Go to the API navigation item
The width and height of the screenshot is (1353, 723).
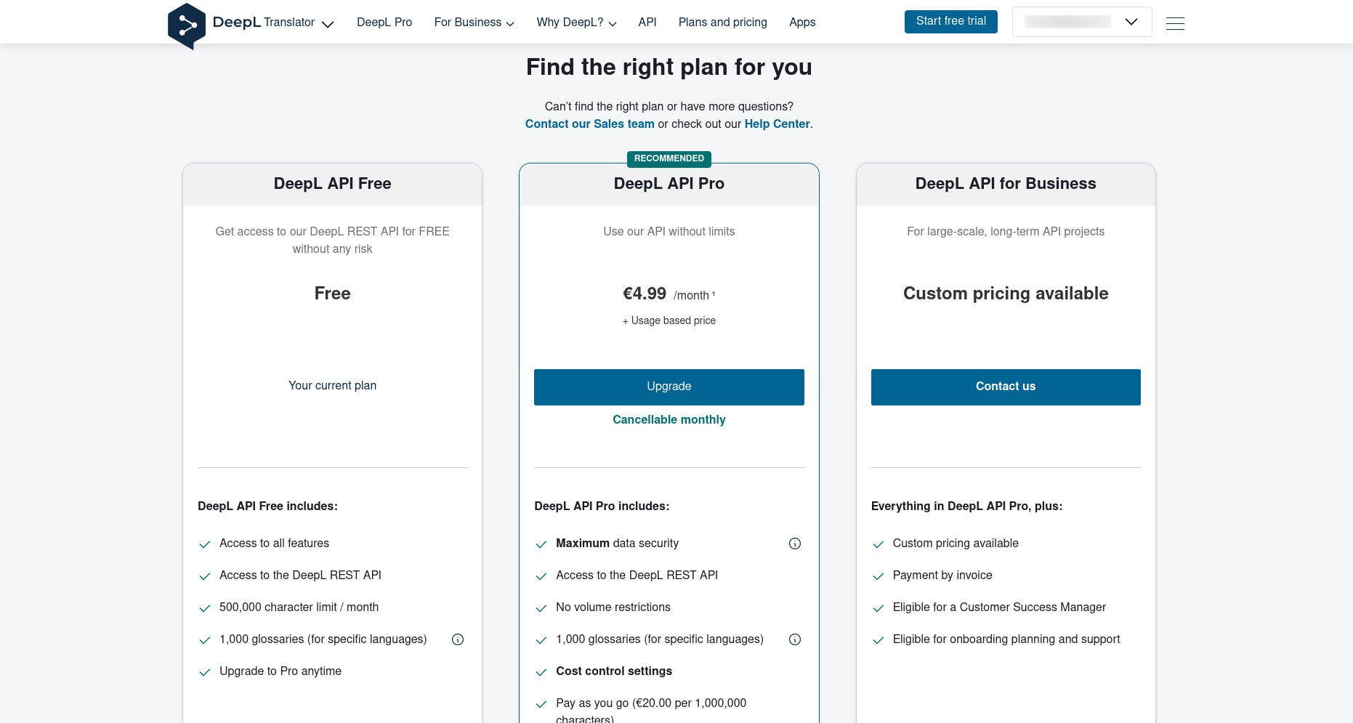tap(647, 23)
